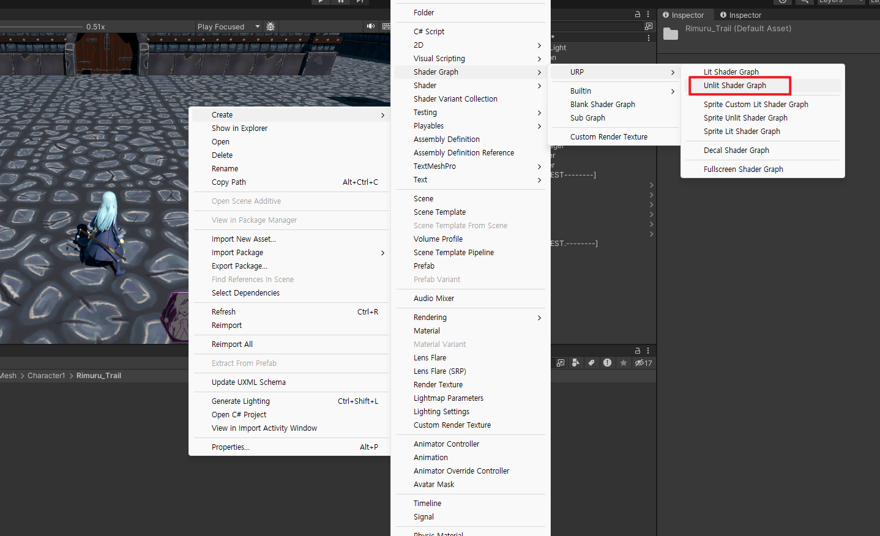Open the Play Focused dropdown

point(229,26)
